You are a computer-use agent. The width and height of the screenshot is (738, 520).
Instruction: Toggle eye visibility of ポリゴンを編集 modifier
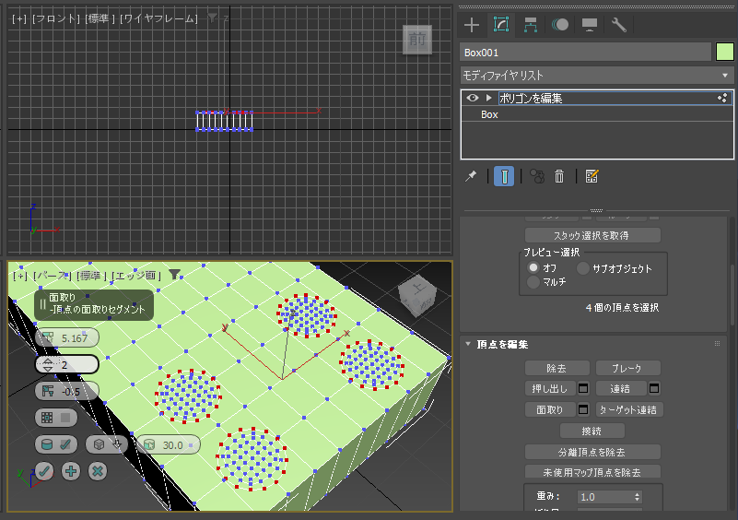(472, 98)
